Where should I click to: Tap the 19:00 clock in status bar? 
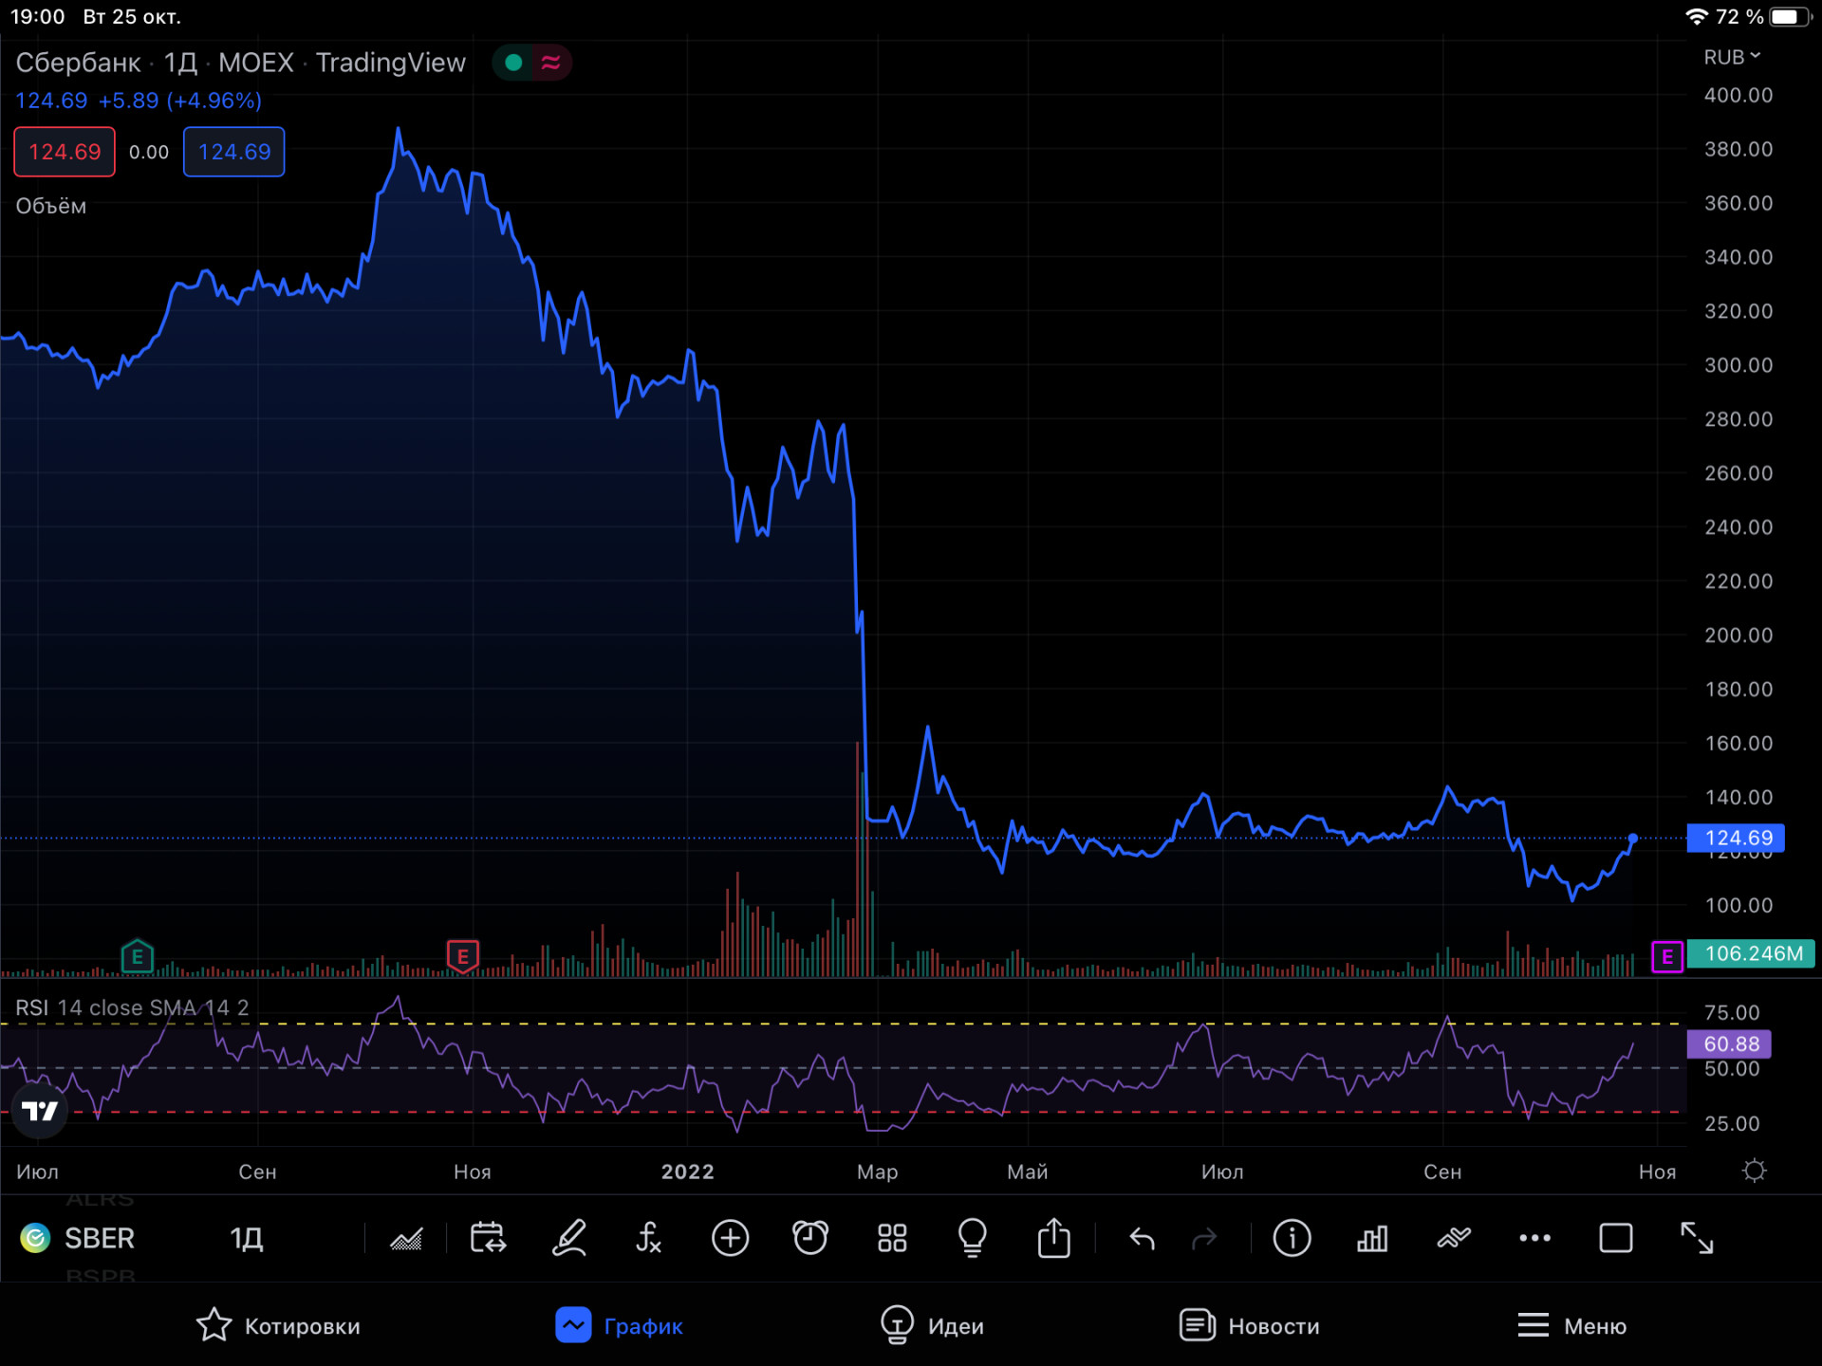(38, 17)
